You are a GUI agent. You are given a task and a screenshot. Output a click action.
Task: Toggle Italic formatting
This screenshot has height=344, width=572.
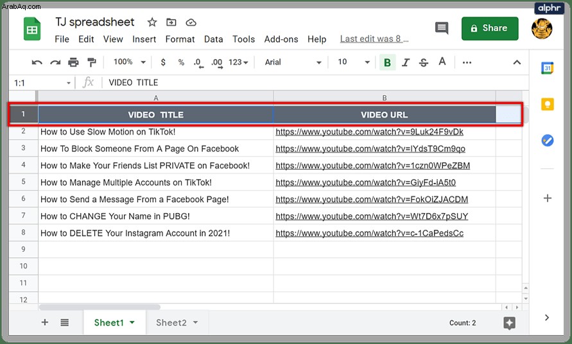pos(405,62)
